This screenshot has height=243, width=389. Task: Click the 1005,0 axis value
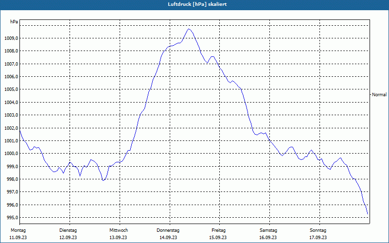click(11, 89)
